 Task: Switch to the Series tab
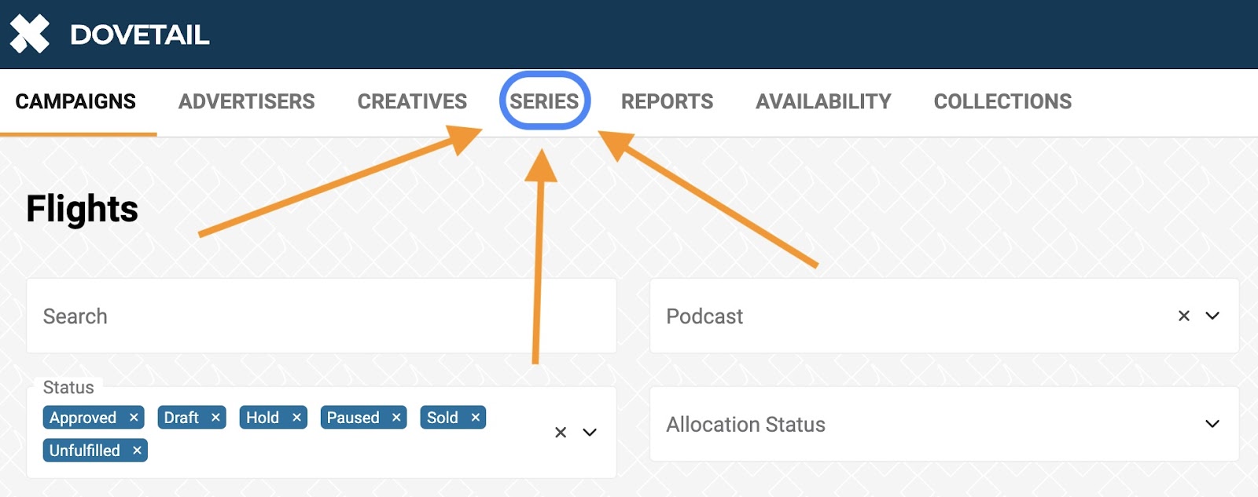544,101
